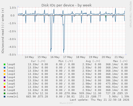Click the loop0 green color swatch
The height and width of the screenshot is (106, 133).
(x=5, y=64)
